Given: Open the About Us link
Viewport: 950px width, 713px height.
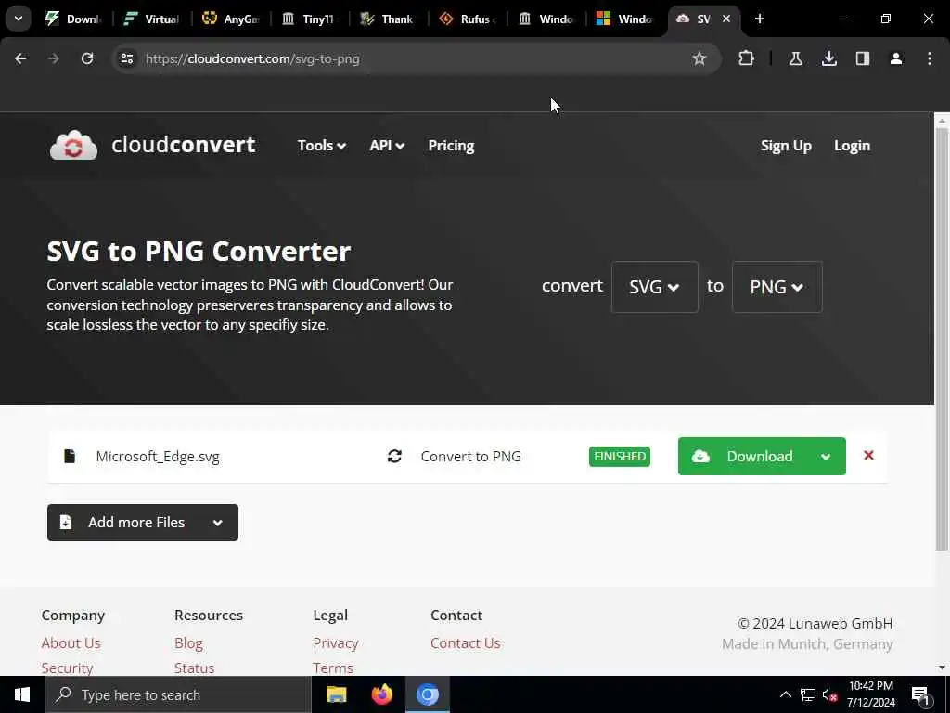Looking at the screenshot, I should (71, 642).
